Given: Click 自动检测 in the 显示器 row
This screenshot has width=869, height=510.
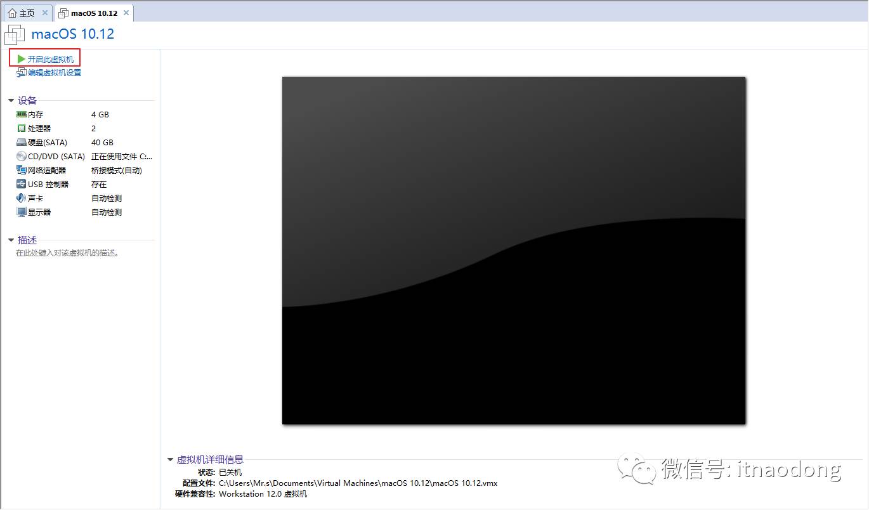Looking at the screenshot, I should 107,213.
